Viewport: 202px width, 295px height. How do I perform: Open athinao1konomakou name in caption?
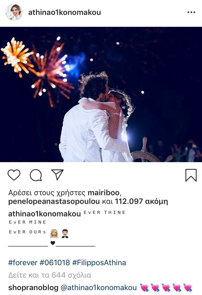coord(44,214)
